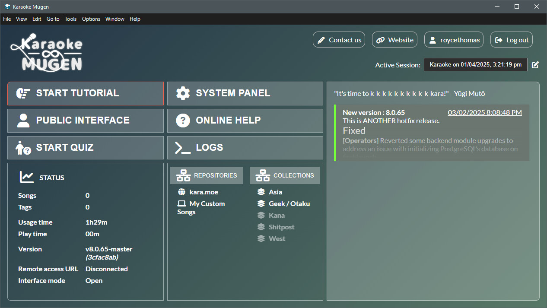Image resolution: width=547 pixels, height=308 pixels.
Task: Click the Karaoke Mugen logo
Action: (x=46, y=52)
